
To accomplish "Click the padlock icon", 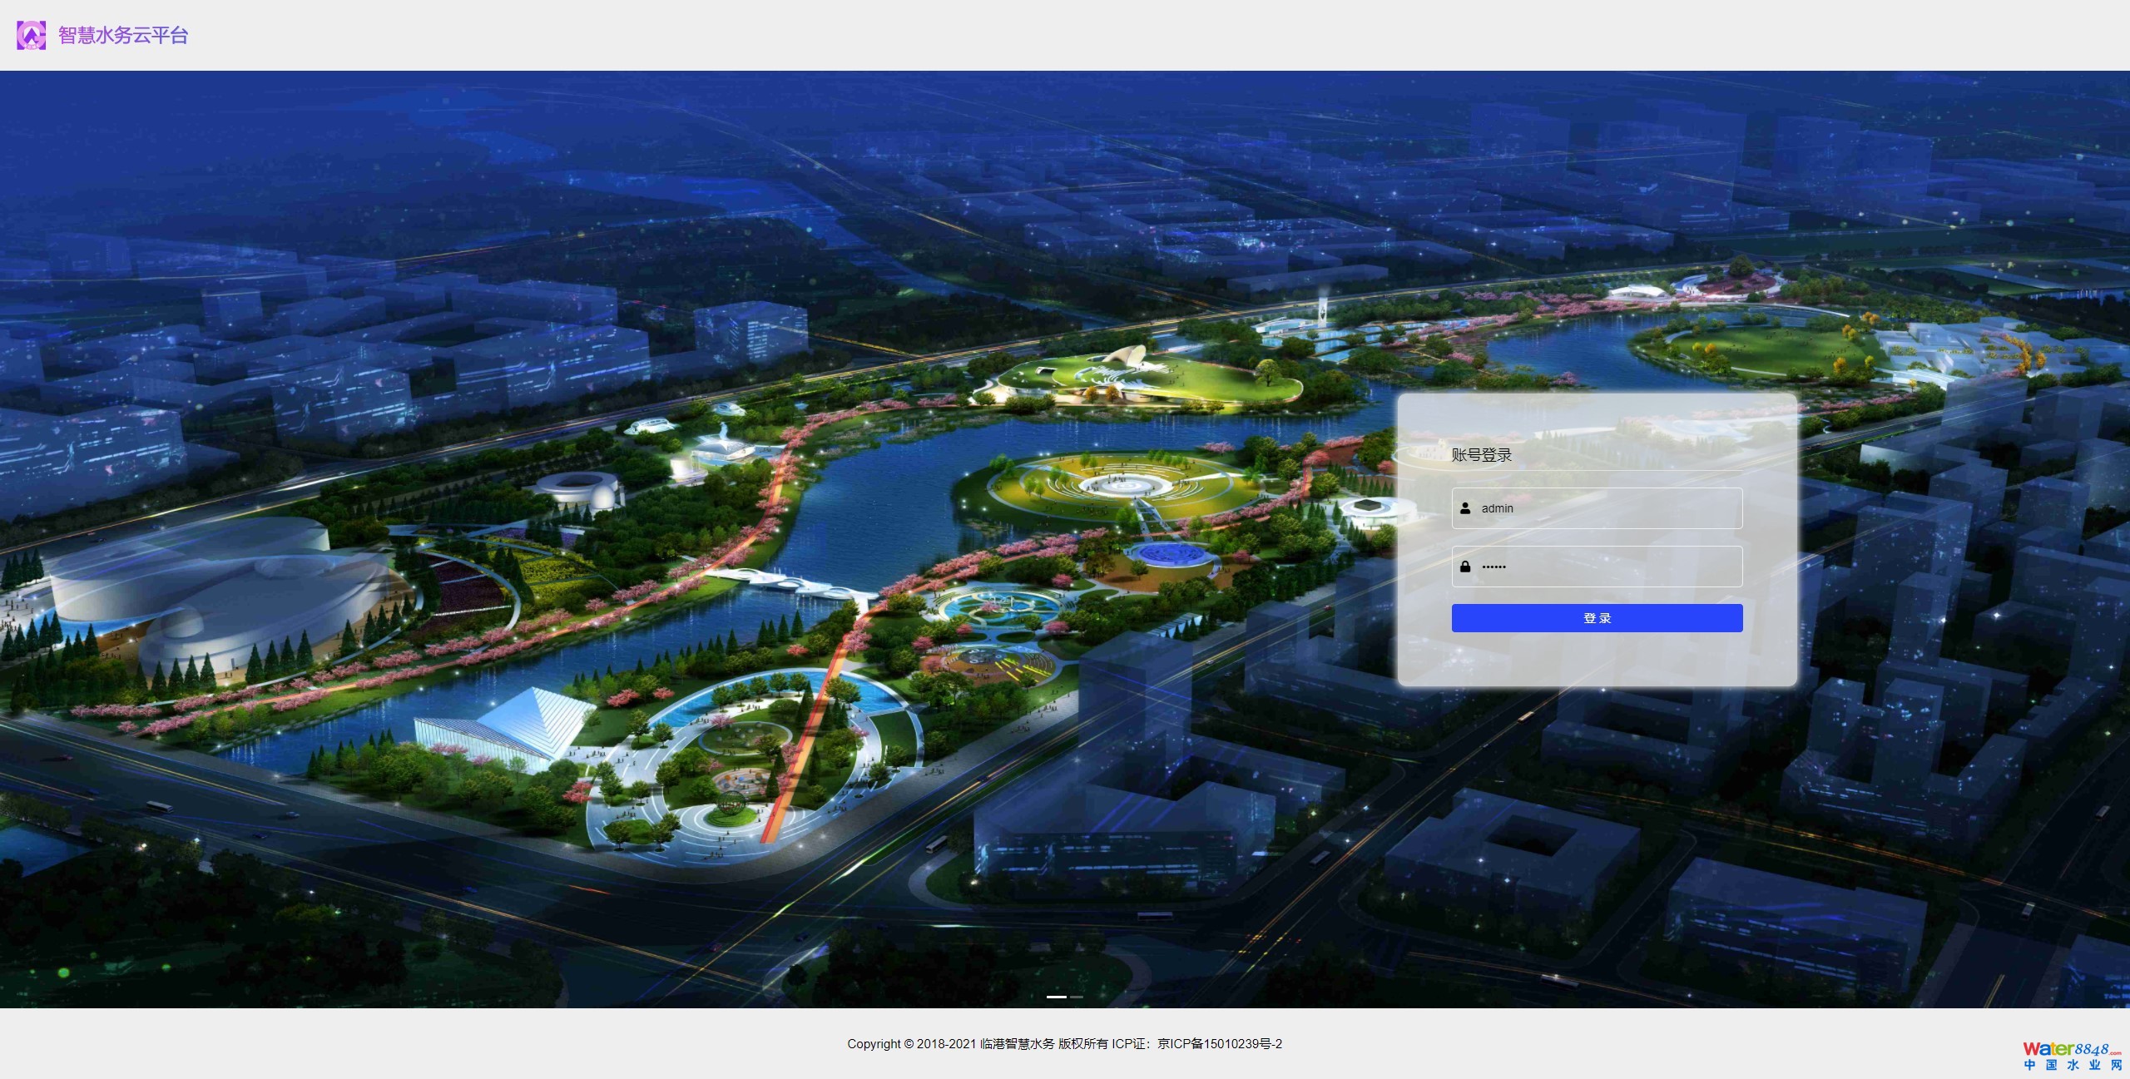I will pyautogui.click(x=1465, y=567).
